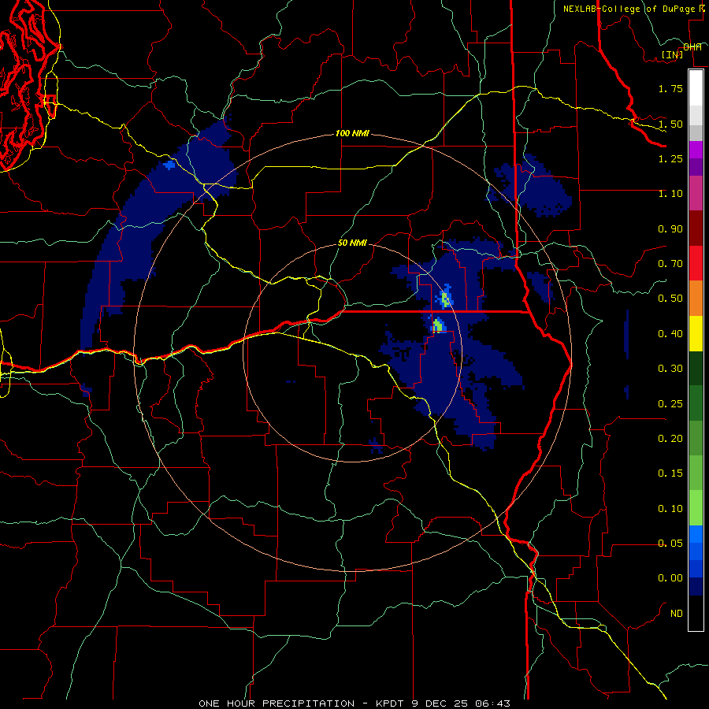The height and width of the screenshot is (709, 709).
Task: Click the 1.75 legend value
Action: 670,88
